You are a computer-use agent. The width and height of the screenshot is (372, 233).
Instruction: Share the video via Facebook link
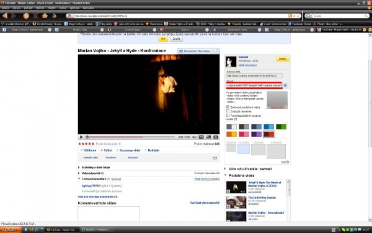tap(110, 158)
